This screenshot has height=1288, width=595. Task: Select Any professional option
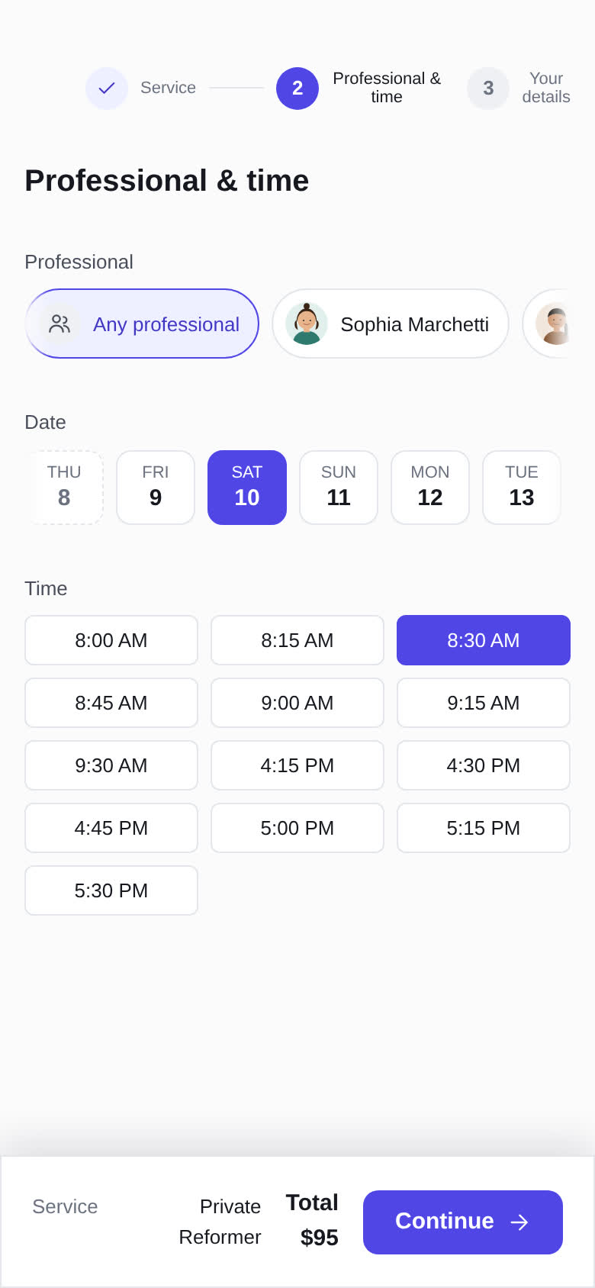pos(142,324)
